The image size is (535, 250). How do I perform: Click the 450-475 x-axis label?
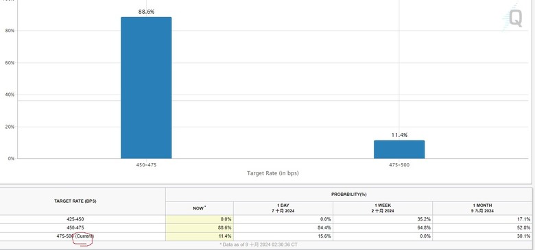[146, 165]
